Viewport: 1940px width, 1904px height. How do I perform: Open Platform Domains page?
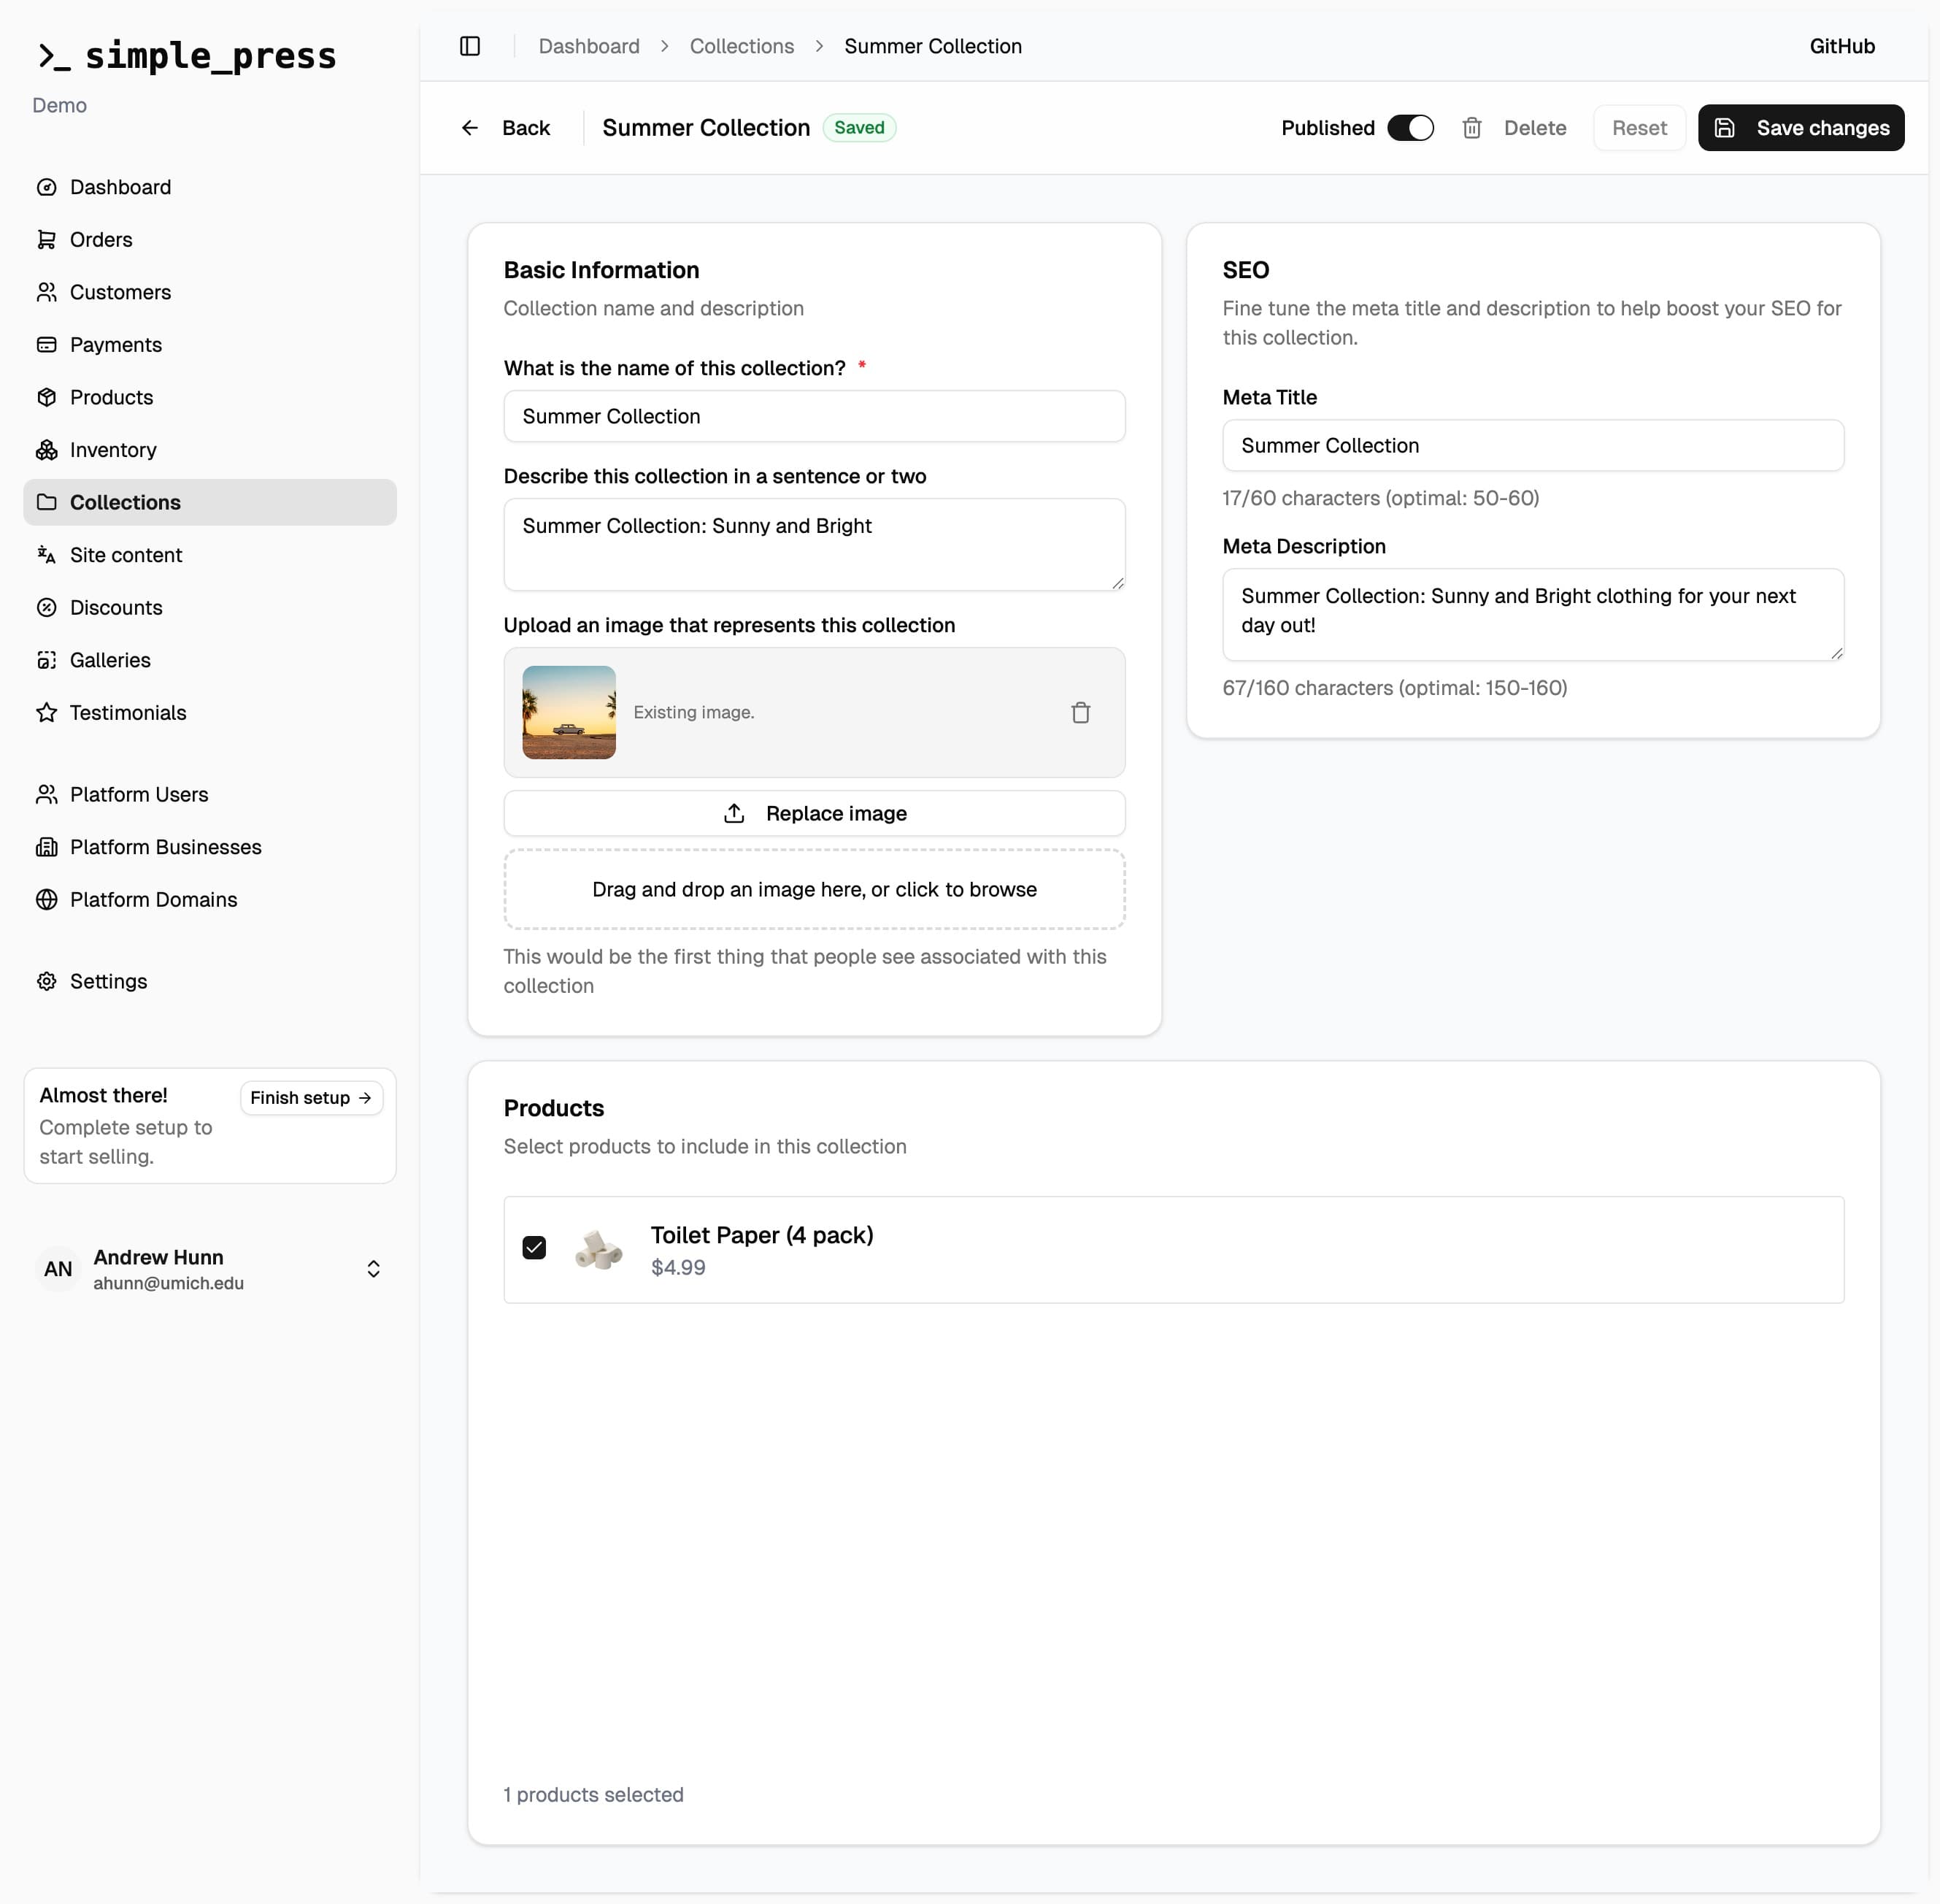click(210, 899)
